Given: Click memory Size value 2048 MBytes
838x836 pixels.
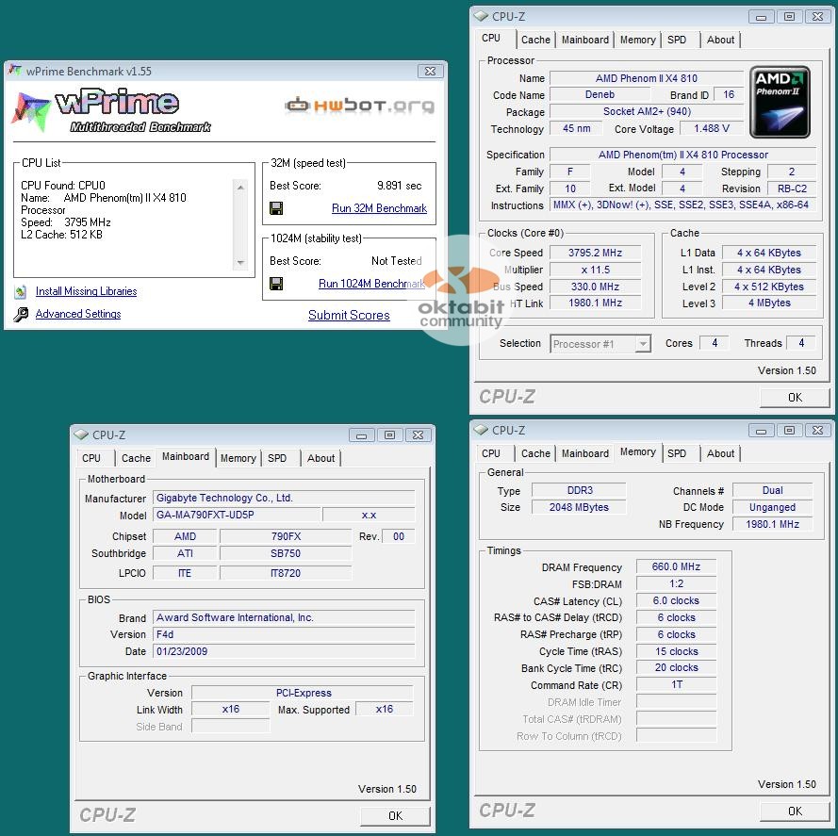Looking at the screenshot, I should coord(579,507).
